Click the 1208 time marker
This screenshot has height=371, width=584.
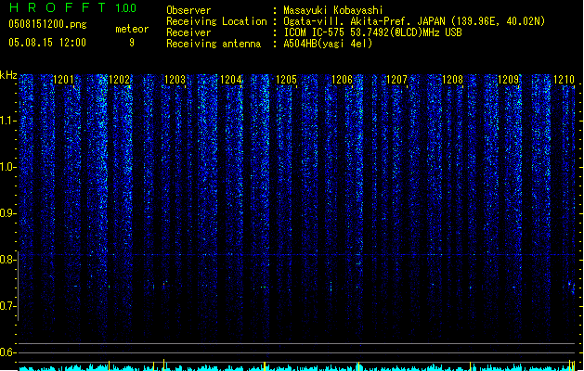[x=452, y=80]
